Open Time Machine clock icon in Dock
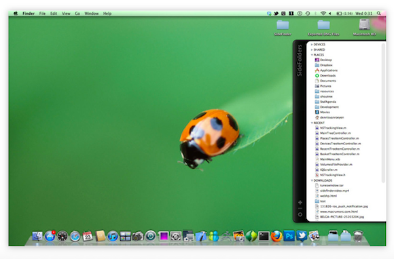 pos(151,236)
